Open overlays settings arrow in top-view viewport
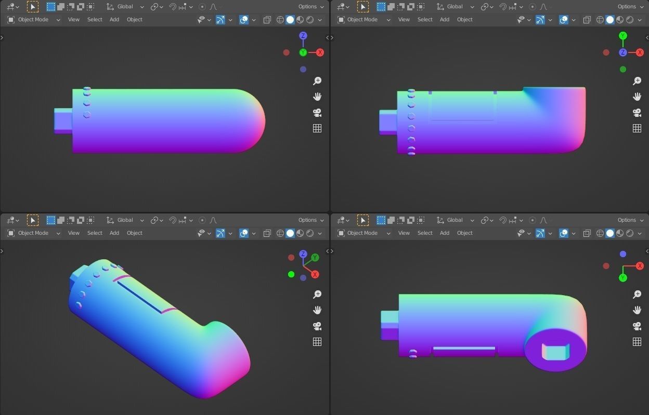Image resolution: width=649 pixels, height=415 pixels. [x=574, y=20]
